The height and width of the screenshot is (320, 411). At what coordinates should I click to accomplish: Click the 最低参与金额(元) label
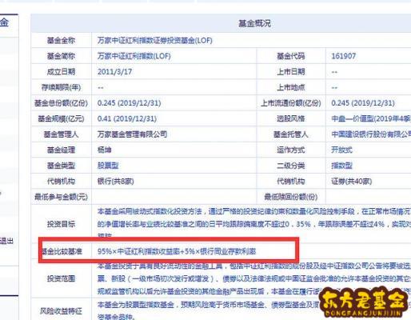tap(61, 197)
